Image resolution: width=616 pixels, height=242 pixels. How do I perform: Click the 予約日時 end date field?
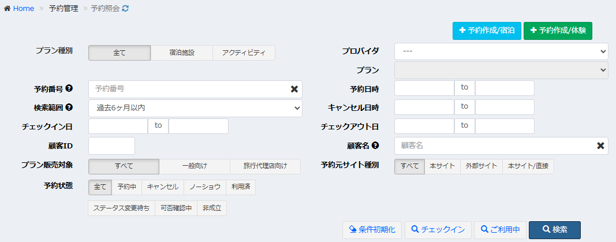tap(505, 88)
